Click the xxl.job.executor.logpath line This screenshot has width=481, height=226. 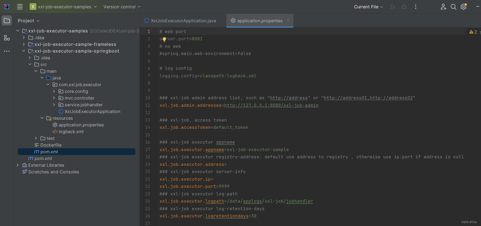[x=236, y=201]
